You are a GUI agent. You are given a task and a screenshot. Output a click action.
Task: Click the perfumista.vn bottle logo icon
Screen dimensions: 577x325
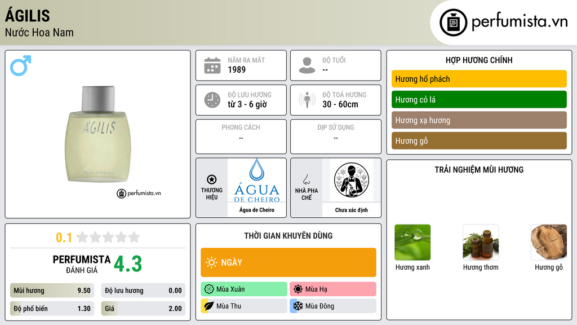454,23
